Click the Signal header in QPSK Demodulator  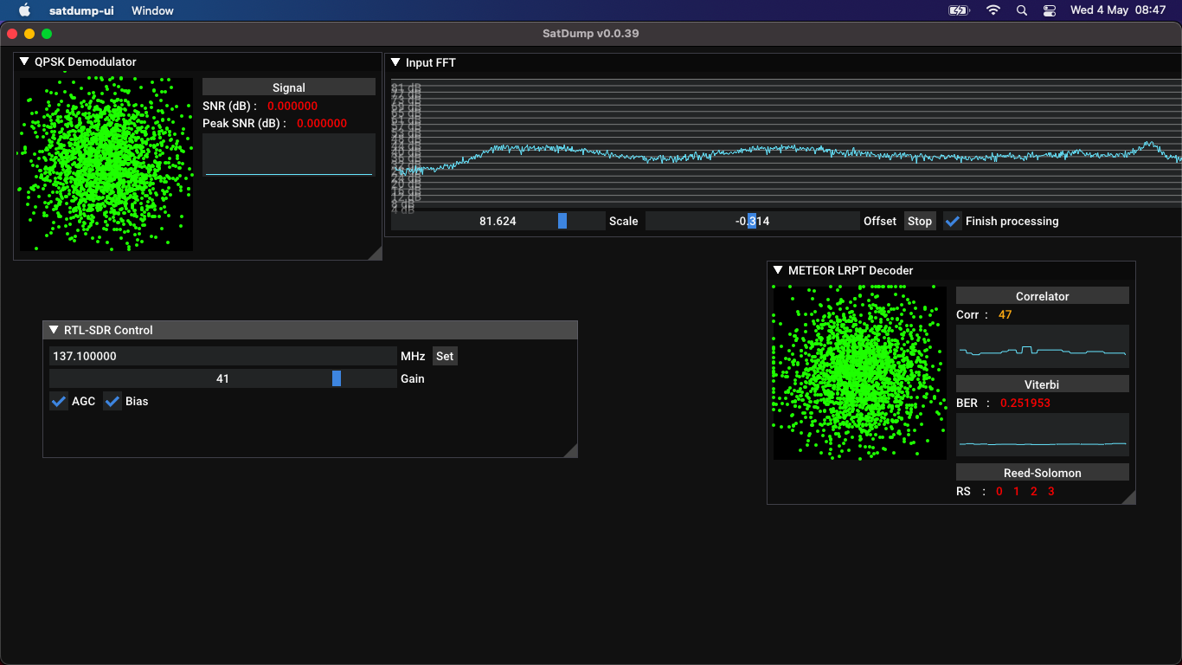(x=289, y=87)
